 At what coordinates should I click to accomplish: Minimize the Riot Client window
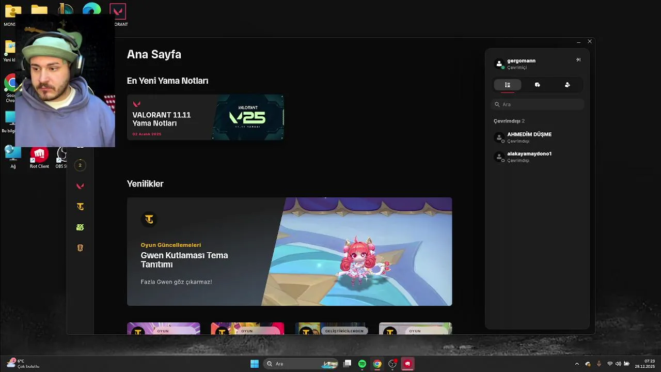(578, 41)
